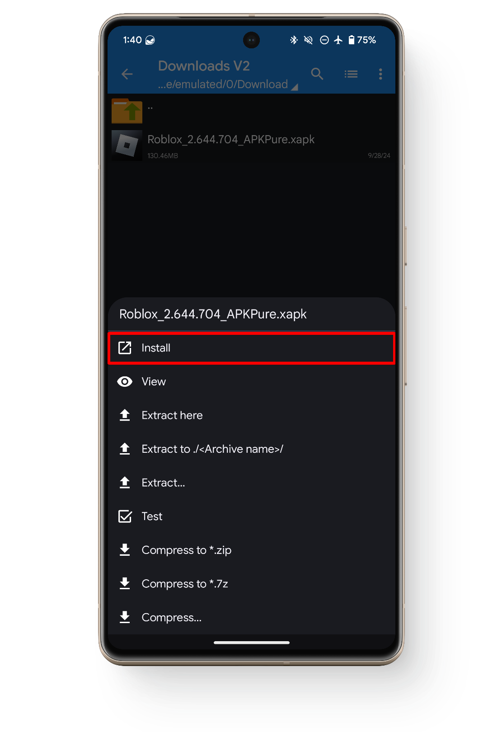Tap the Roblox_2.644.704_APKPure.xapk file row name
Image resolution: width=488 pixels, height=732 pixels.
[231, 139]
